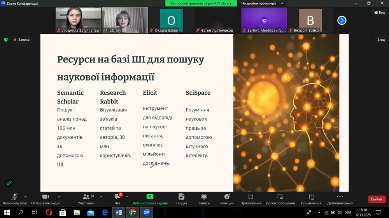Screen dimensions: 389x218
Task: Open the Реакции reactions picker
Action: (227, 199)
